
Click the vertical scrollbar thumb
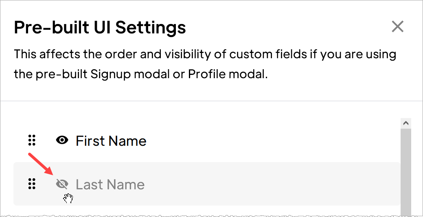pyautogui.click(x=406, y=172)
